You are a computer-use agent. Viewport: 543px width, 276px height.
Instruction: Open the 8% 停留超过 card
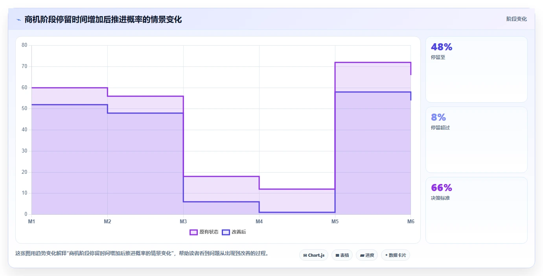click(476, 140)
